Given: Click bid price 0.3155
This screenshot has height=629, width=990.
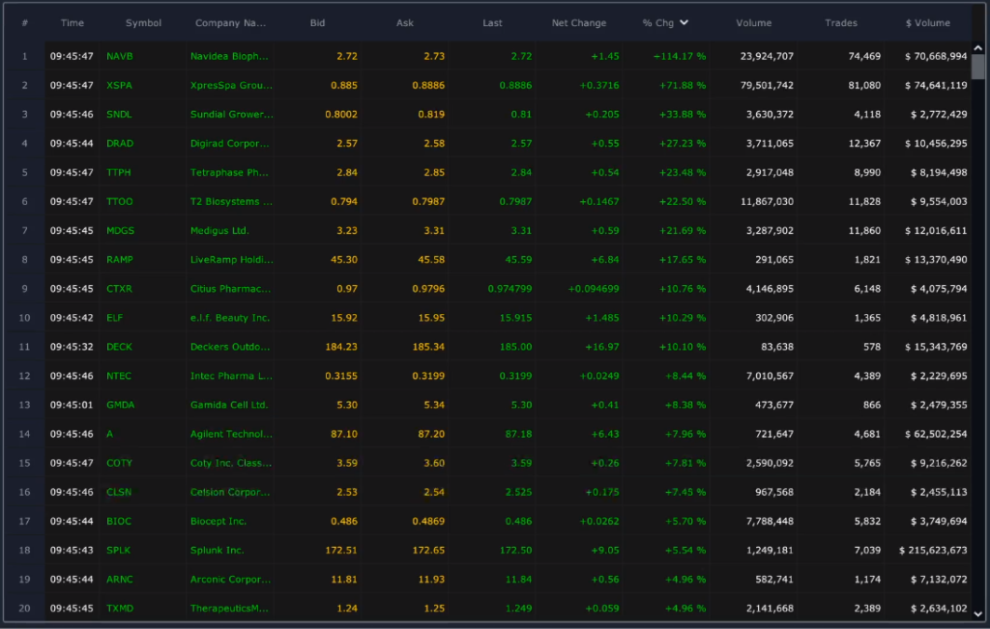Looking at the screenshot, I should 341,376.
